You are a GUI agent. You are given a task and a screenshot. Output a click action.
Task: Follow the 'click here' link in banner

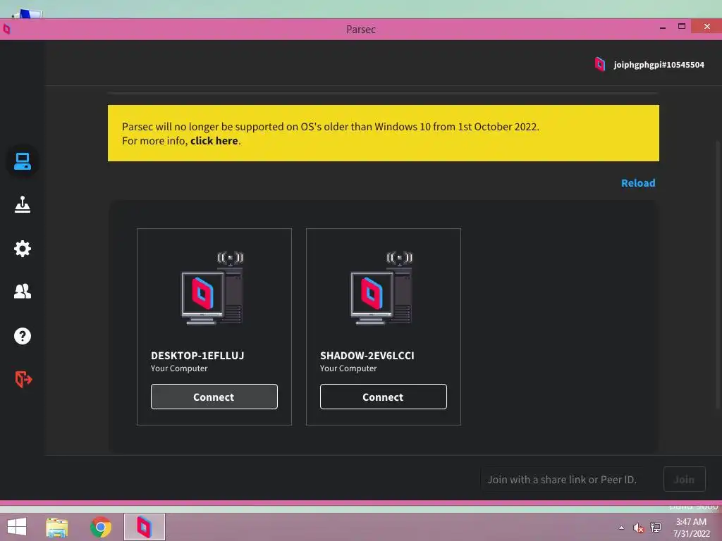(x=214, y=141)
